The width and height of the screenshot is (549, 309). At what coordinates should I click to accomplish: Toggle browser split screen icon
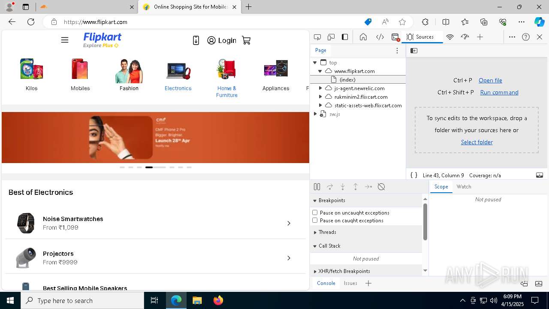point(446,22)
